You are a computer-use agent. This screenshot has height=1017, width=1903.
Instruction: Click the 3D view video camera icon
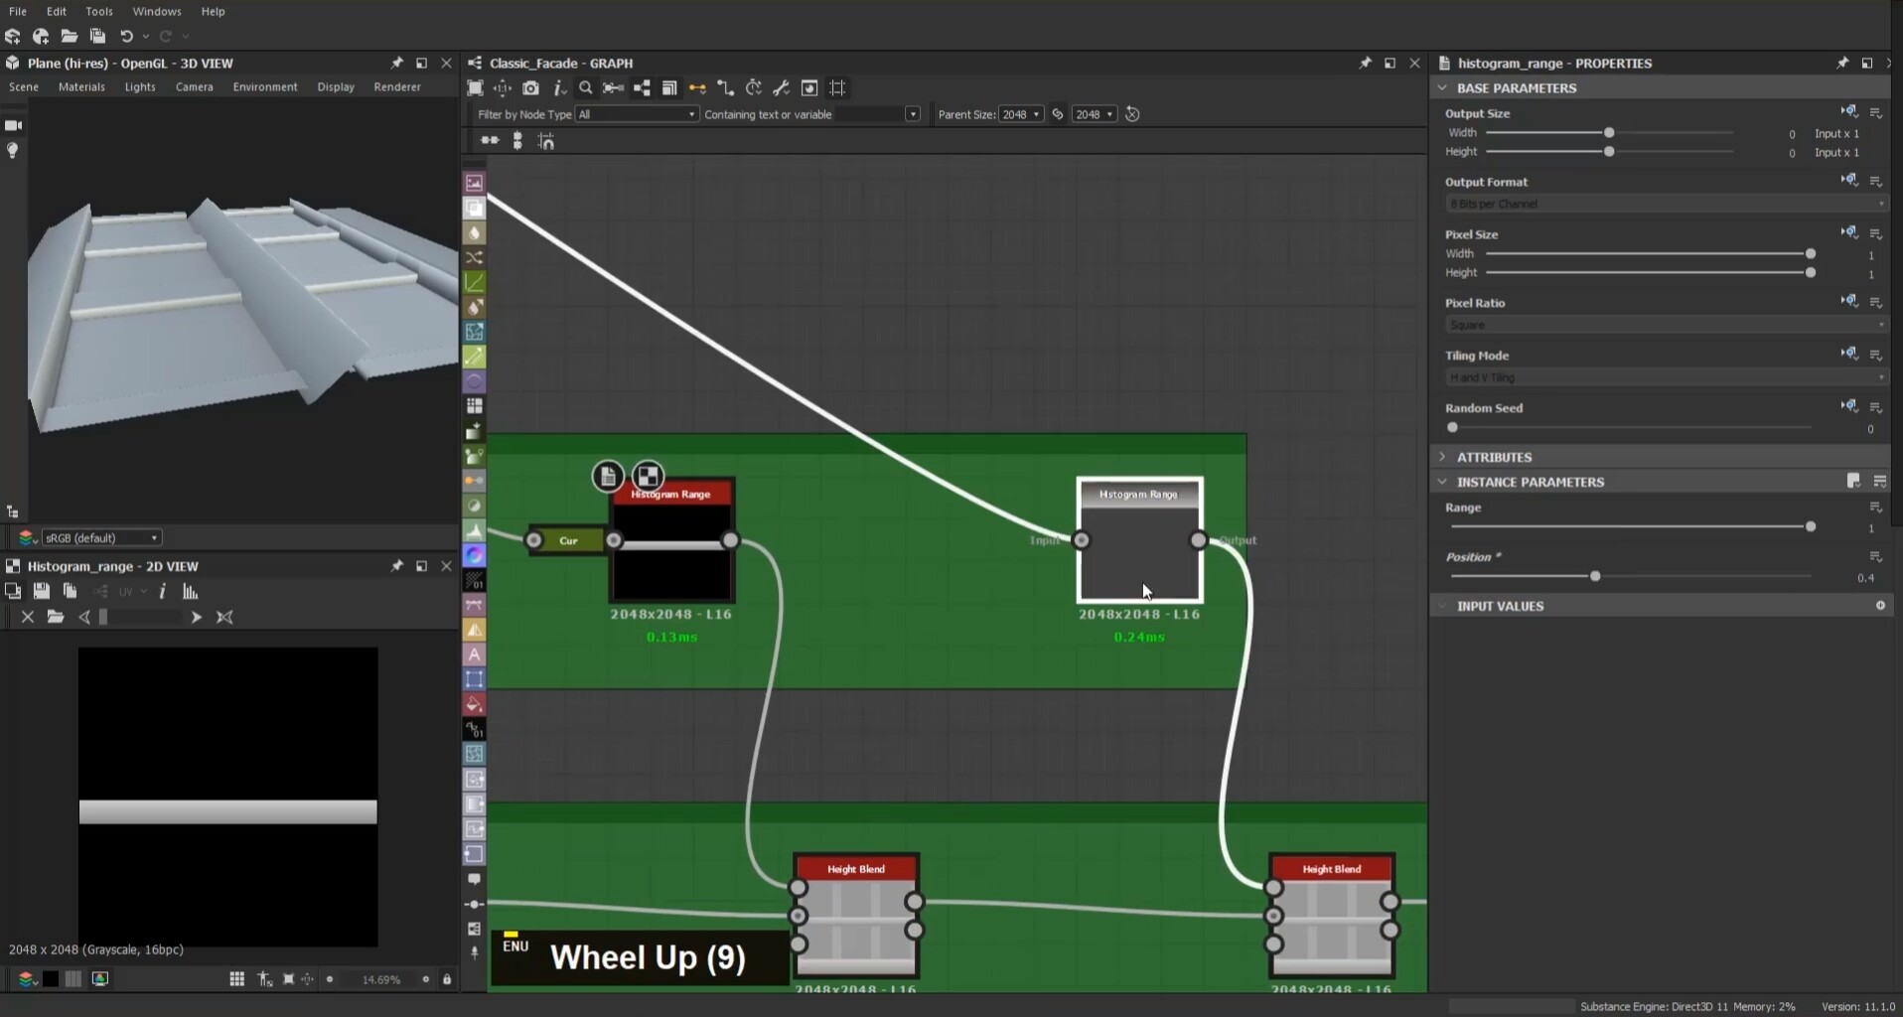13,125
